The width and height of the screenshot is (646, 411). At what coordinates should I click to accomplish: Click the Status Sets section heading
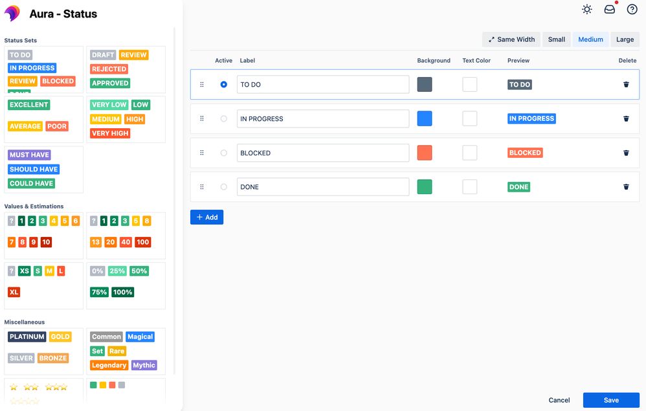tap(21, 40)
